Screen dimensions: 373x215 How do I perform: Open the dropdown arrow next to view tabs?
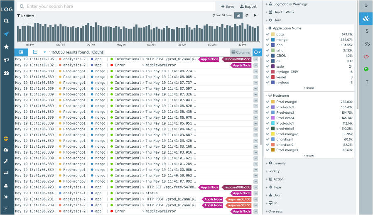tap(44, 52)
